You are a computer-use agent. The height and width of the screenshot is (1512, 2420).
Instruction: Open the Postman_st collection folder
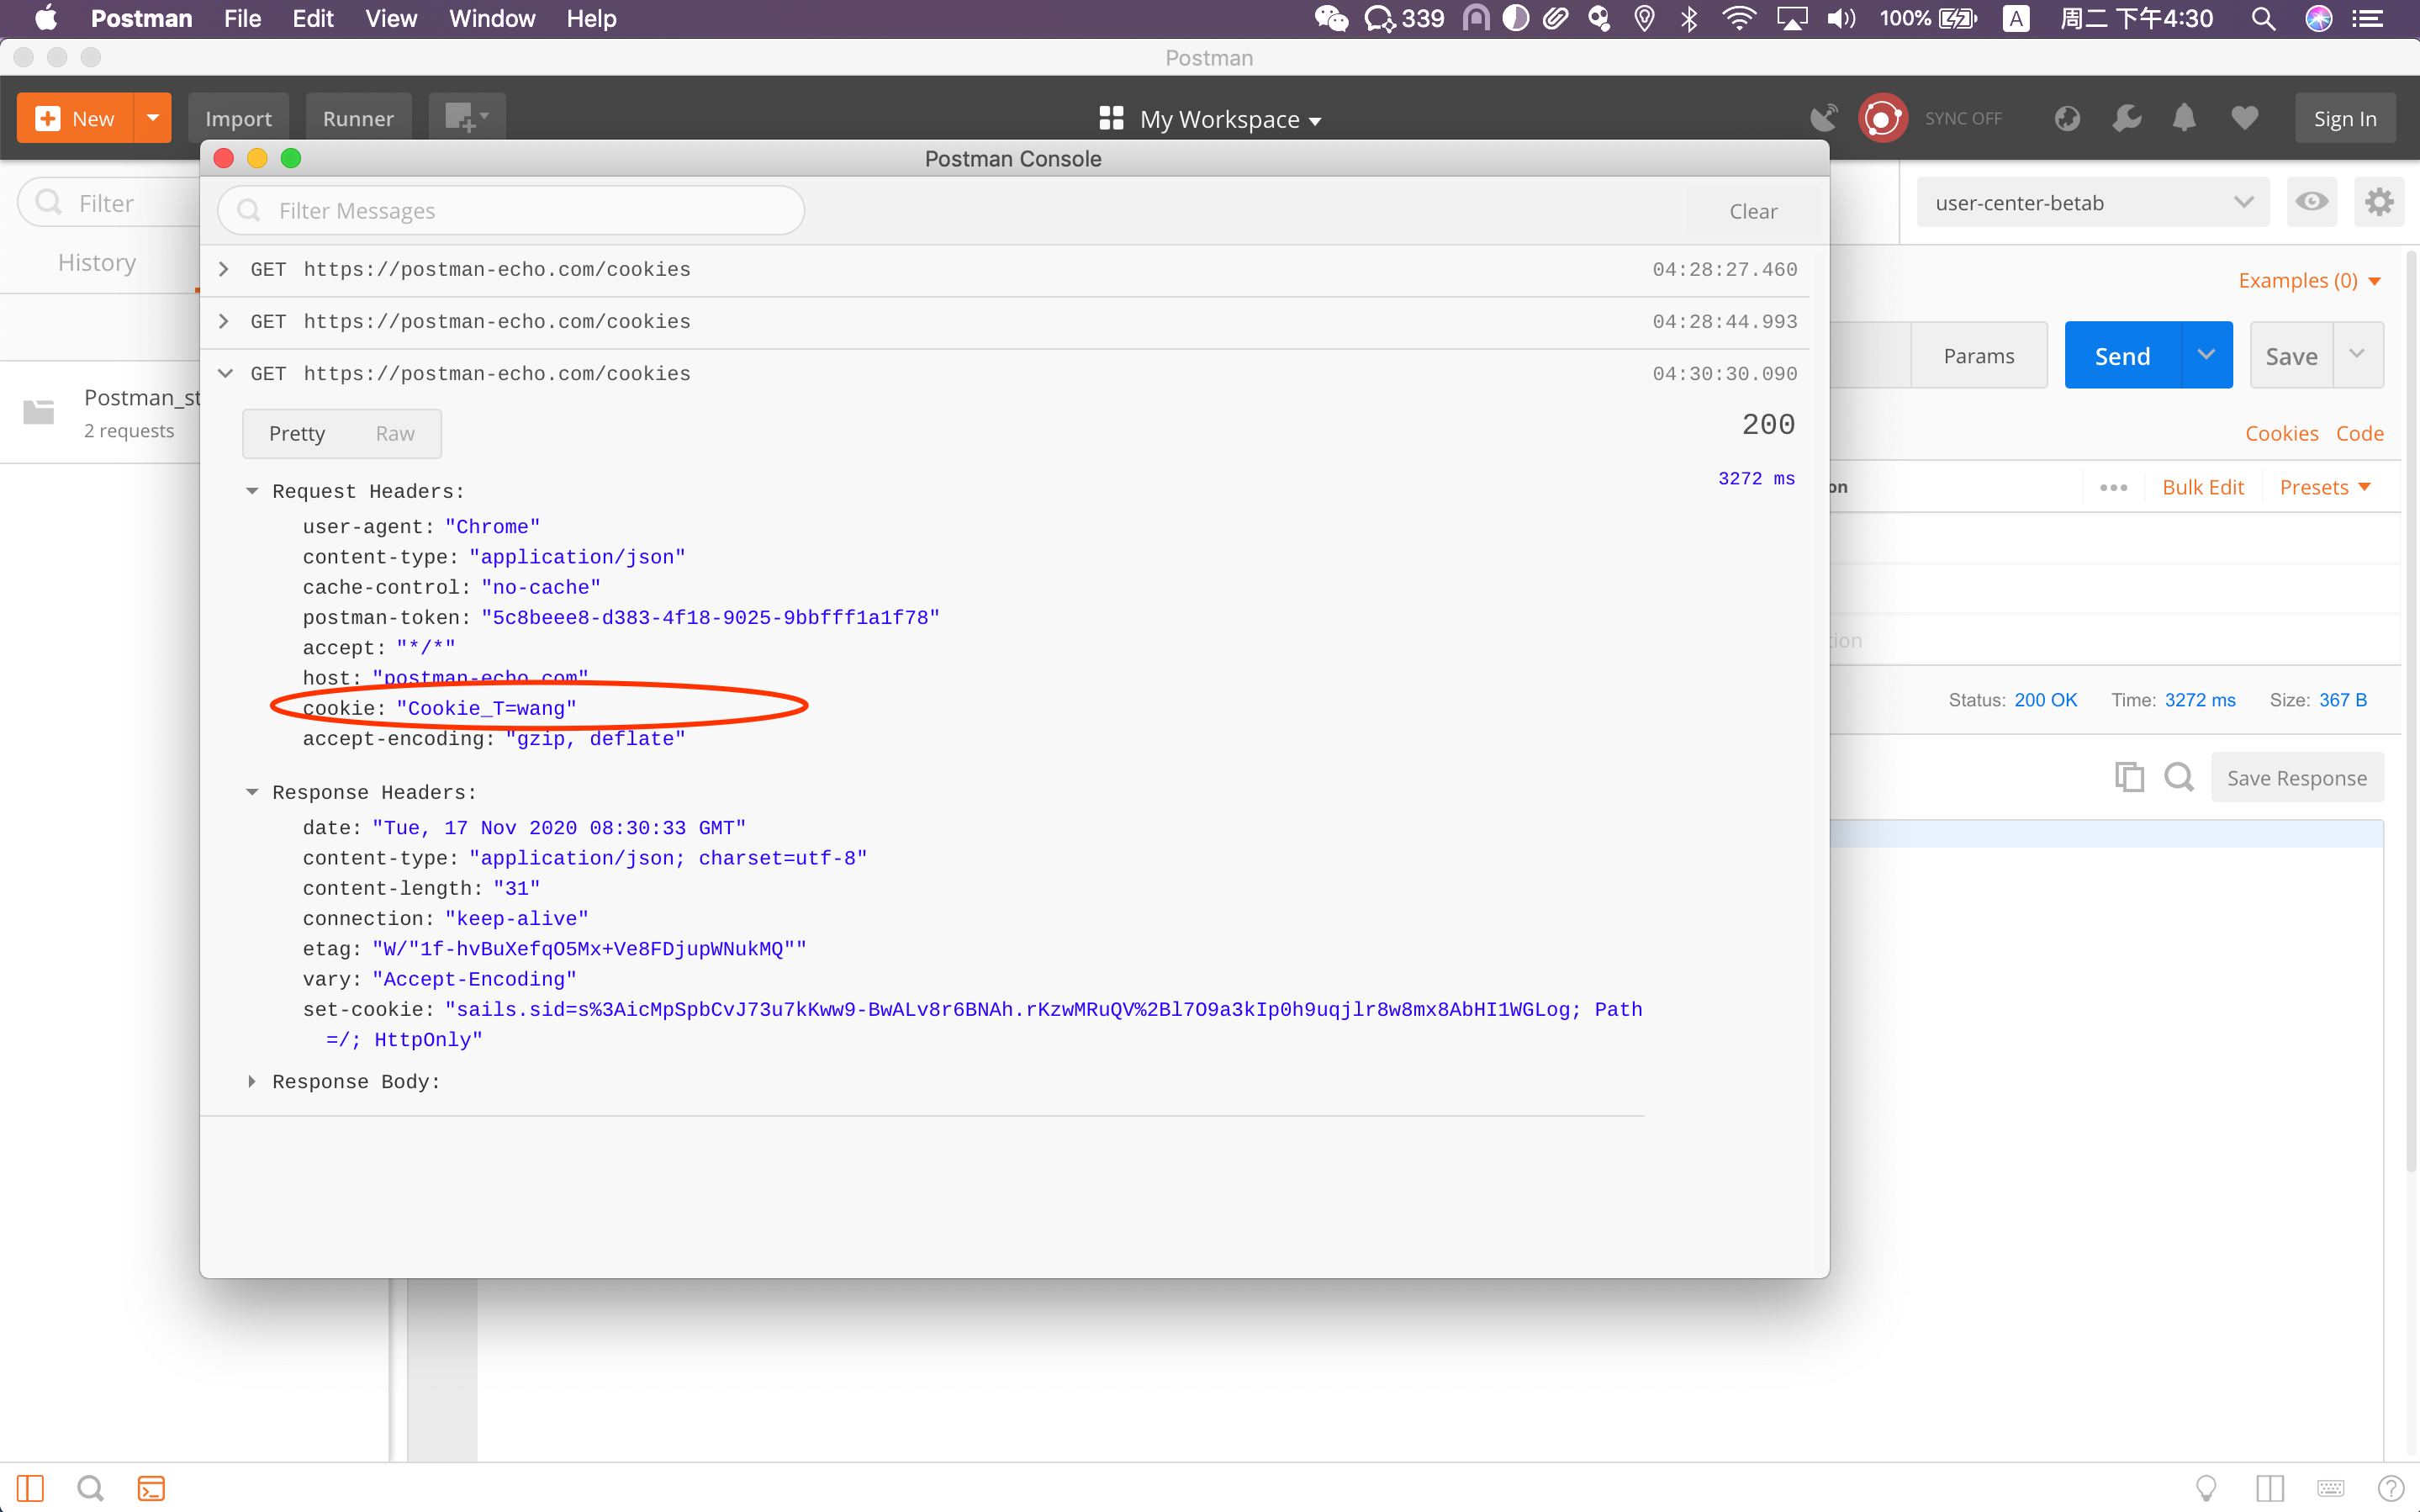(100, 412)
